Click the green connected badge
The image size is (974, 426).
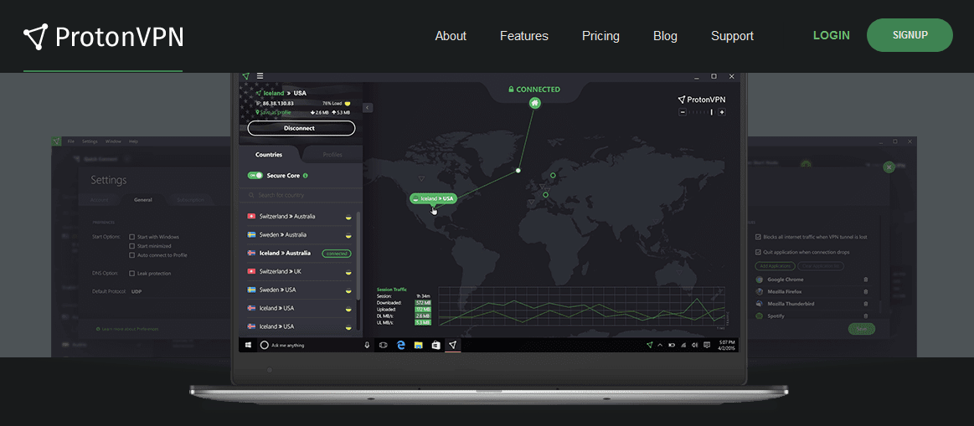tap(337, 254)
